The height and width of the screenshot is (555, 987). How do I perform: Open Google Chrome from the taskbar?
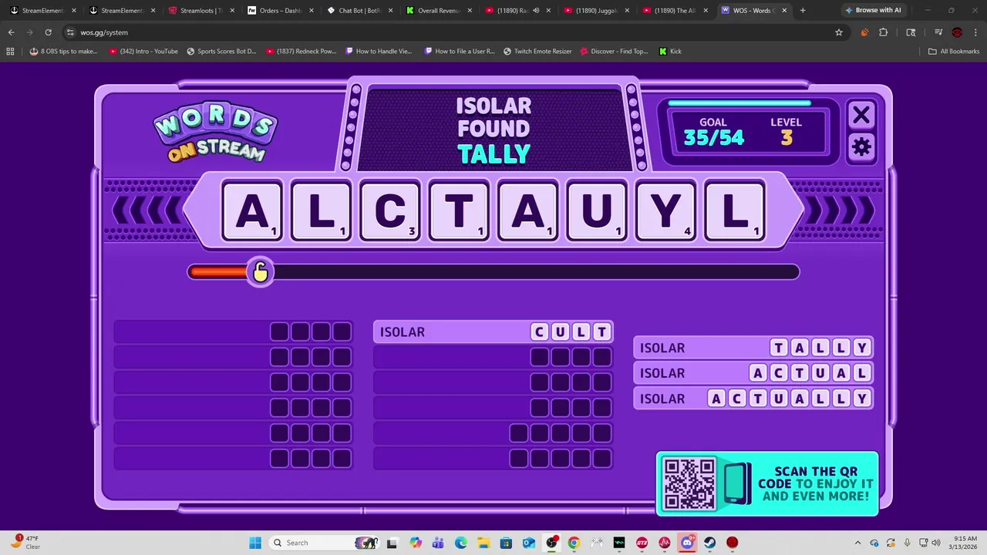[x=574, y=543]
